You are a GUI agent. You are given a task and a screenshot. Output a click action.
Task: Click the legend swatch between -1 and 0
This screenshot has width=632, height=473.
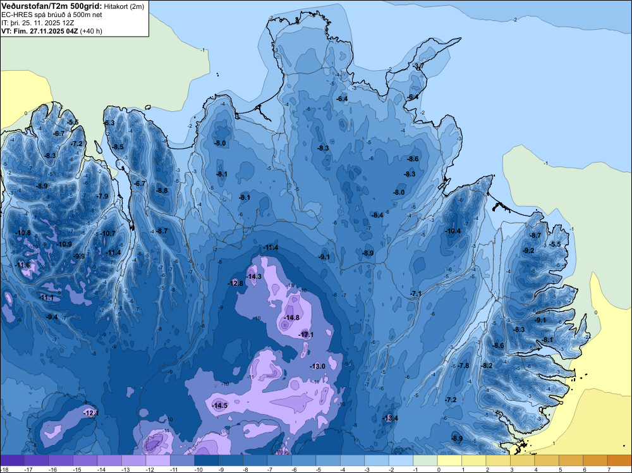point(425,460)
